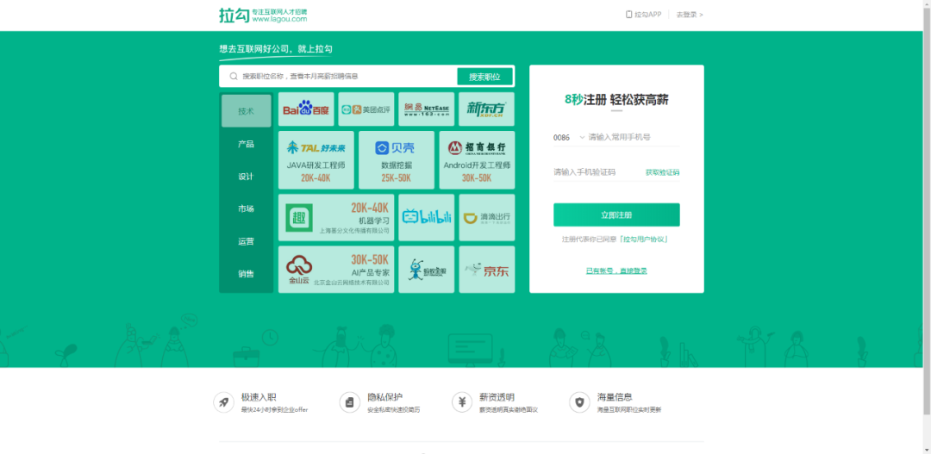
Task: Click 获取验证码 to request code
Action: (x=663, y=172)
